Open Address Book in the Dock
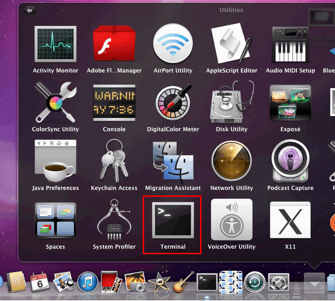The height and width of the screenshot is (301, 335). [x=16, y=282]
